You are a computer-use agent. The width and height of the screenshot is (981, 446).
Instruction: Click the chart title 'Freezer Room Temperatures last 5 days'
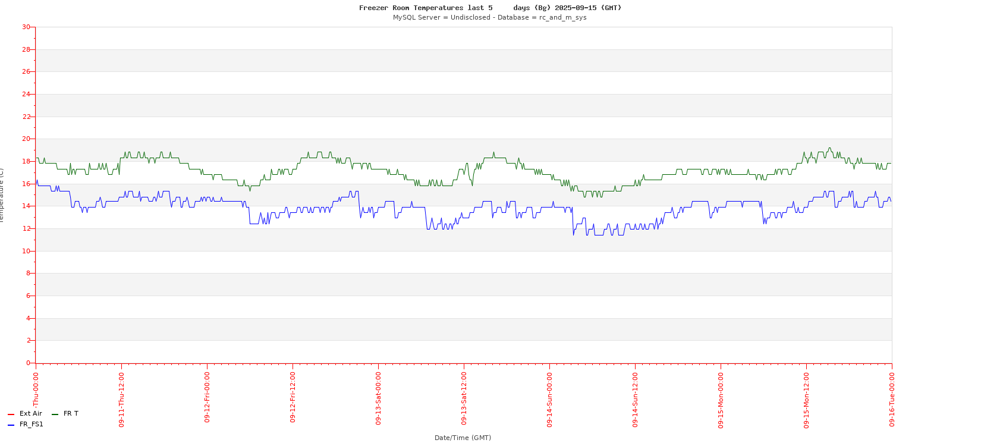pos(444,8)
